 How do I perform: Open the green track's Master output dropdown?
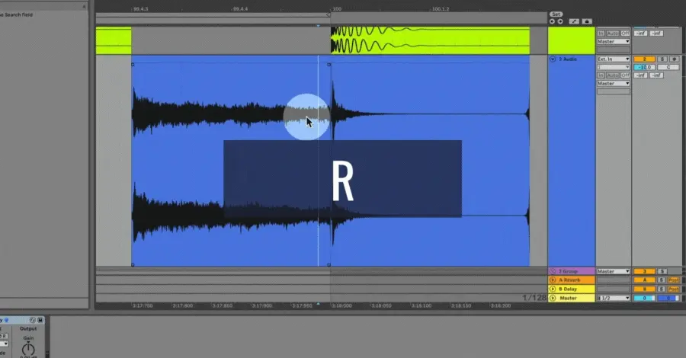(614, 42)
